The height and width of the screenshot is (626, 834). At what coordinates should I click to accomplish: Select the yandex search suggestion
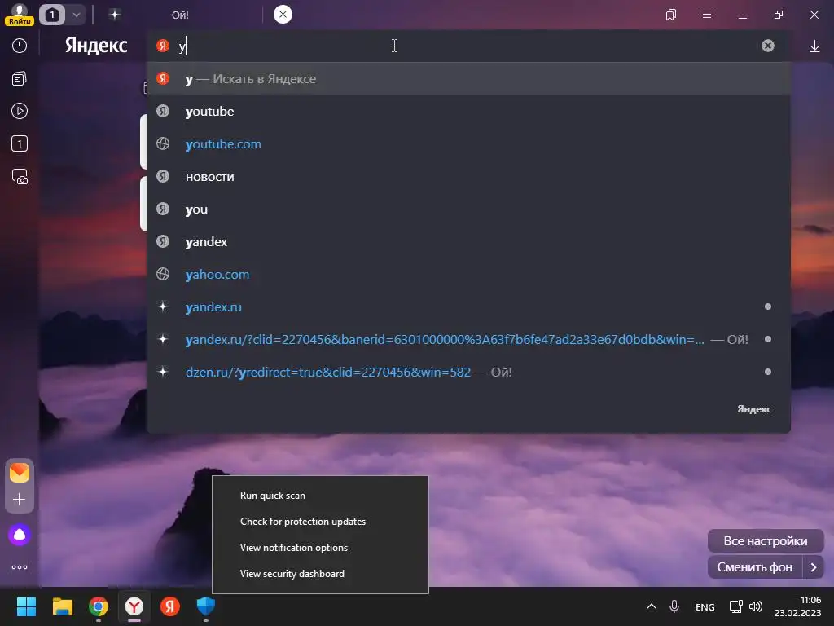pos(468,241)
